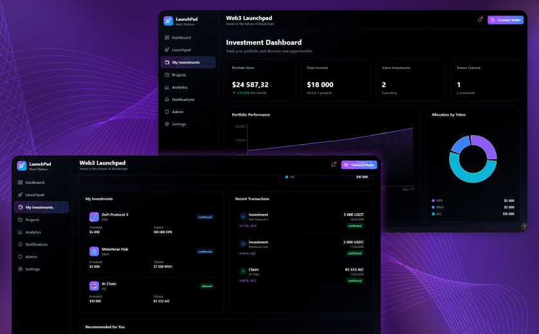Click the LaunchPad rocket logo in the back window

tap(169, 21)
